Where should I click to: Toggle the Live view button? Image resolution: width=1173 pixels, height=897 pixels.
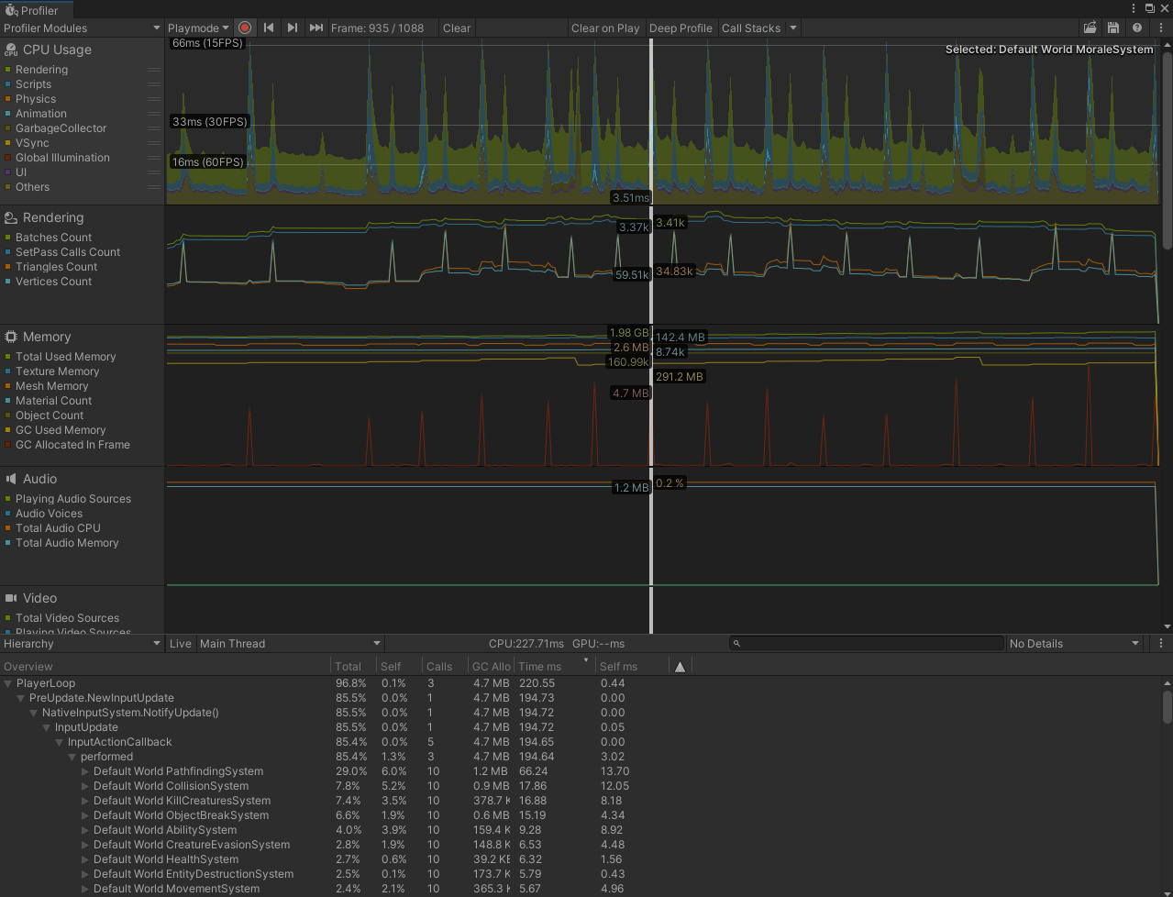pos(181,644)
